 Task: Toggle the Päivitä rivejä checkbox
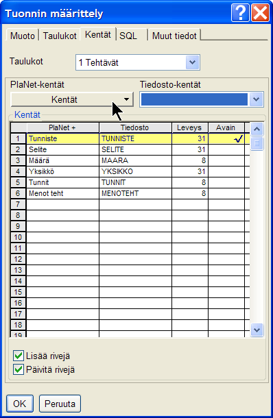(x=19, y=370)
